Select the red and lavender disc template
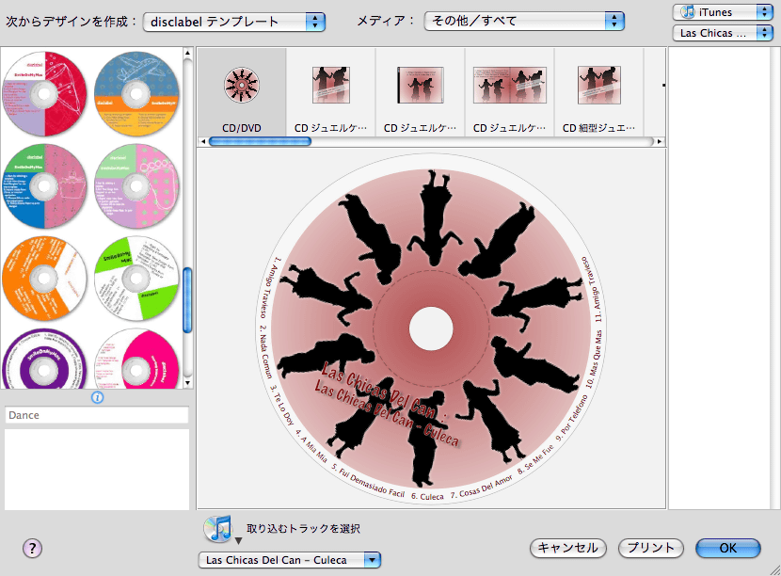This screenshot has width=781, height=576. pyautogui.click(x=44, y=94)
